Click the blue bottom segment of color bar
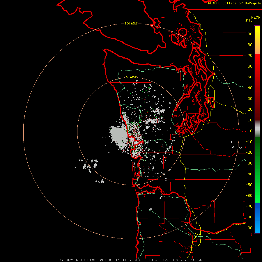The width and height of the screenshot is (262, 262). (257, 217)
